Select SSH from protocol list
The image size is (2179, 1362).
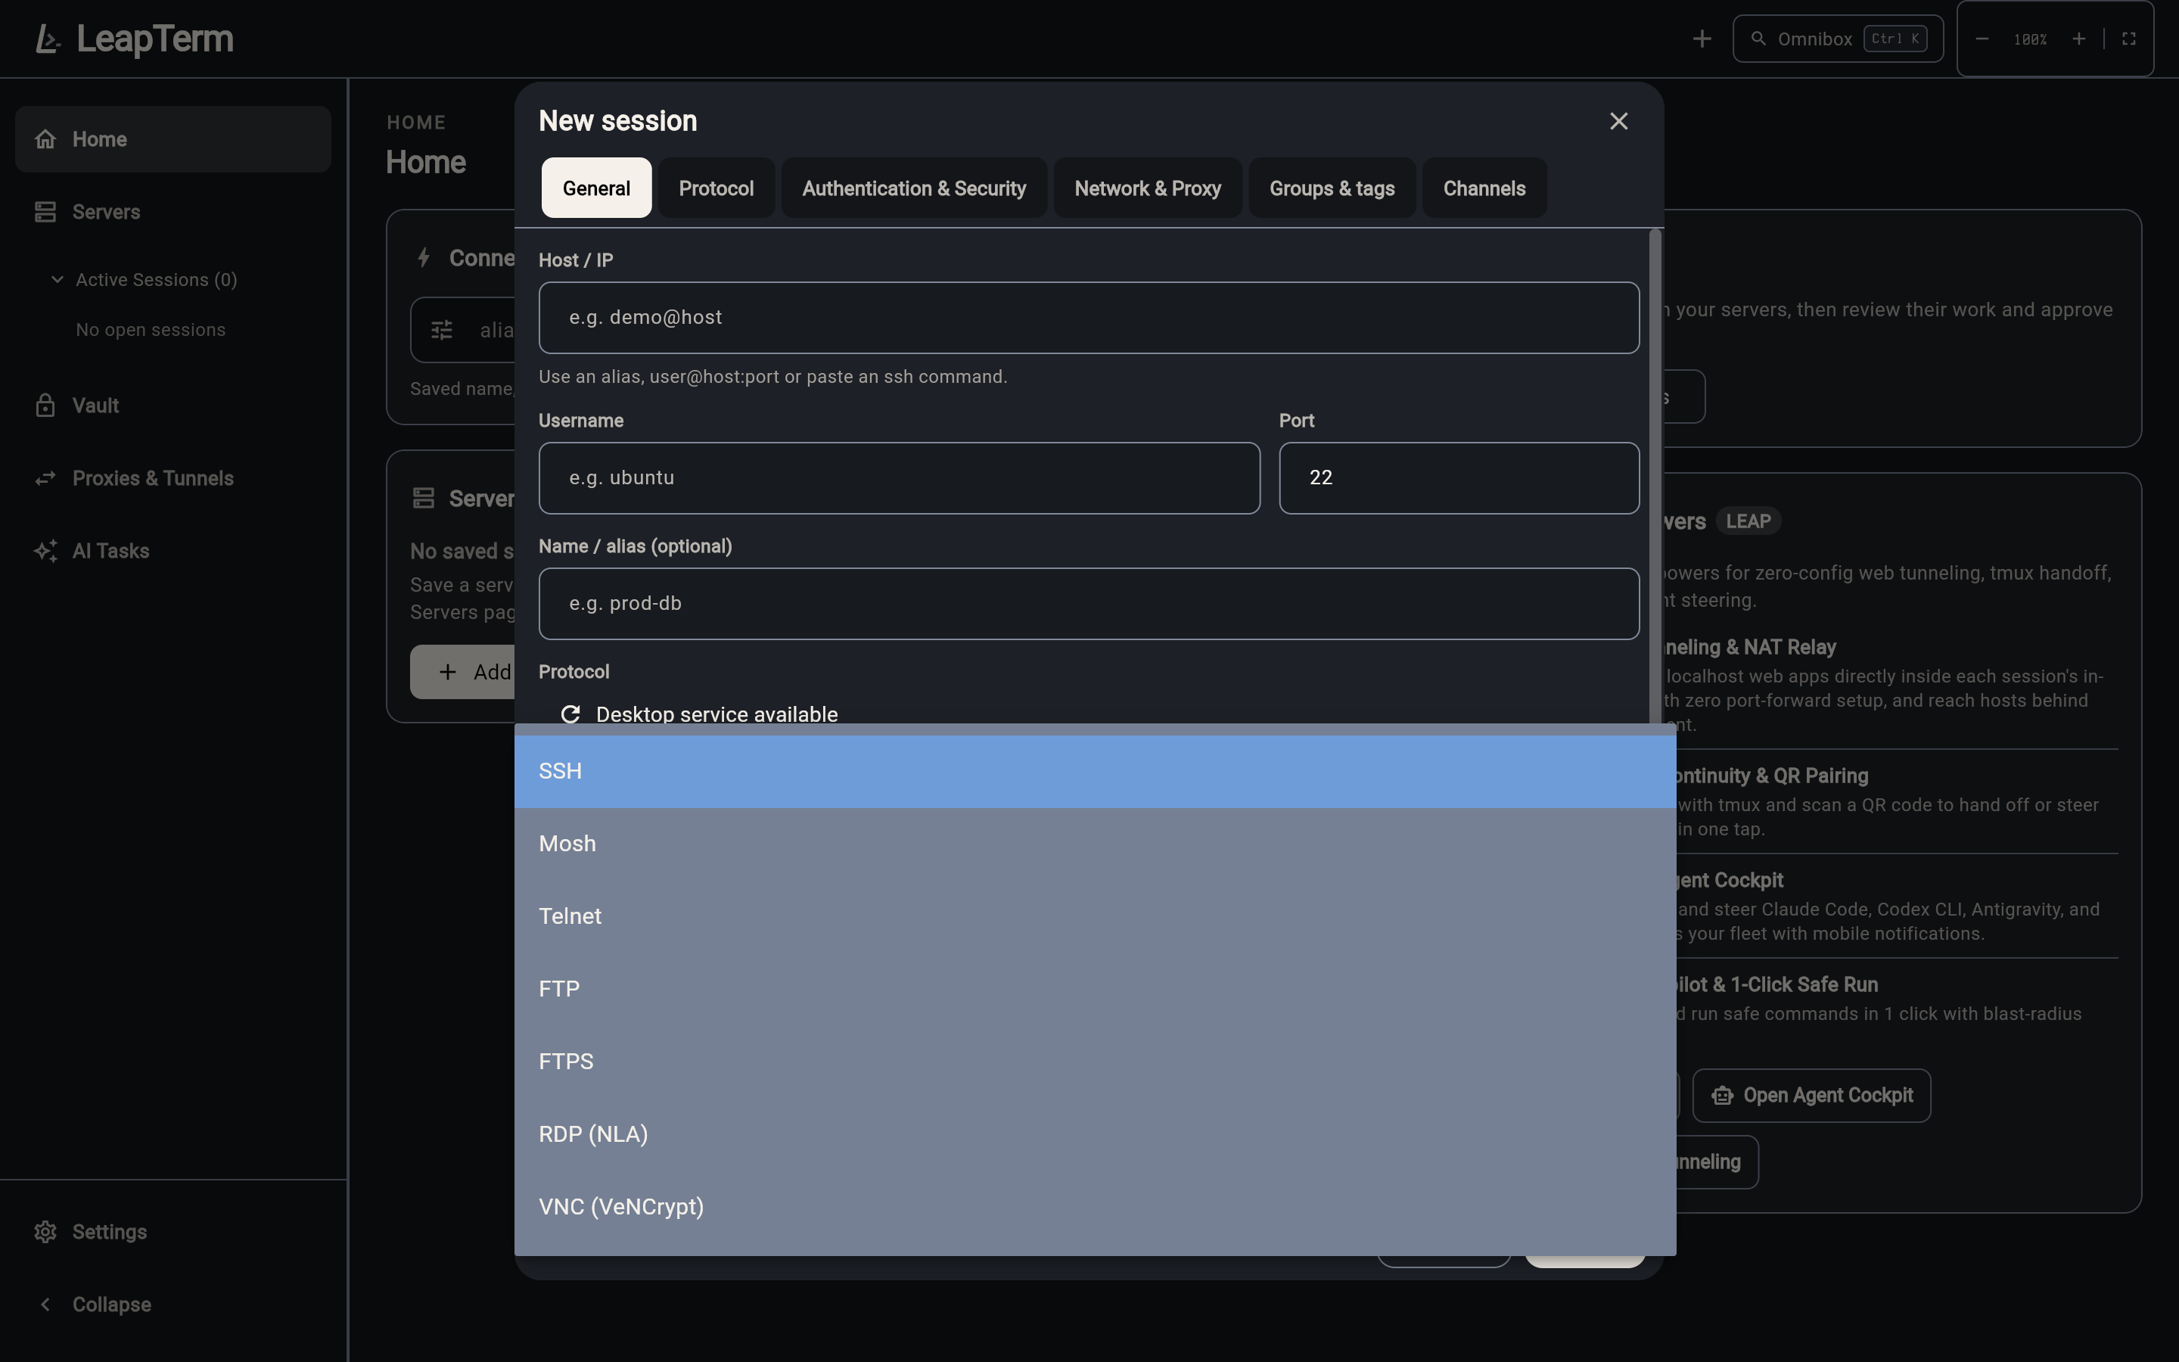pos(1095,772)
